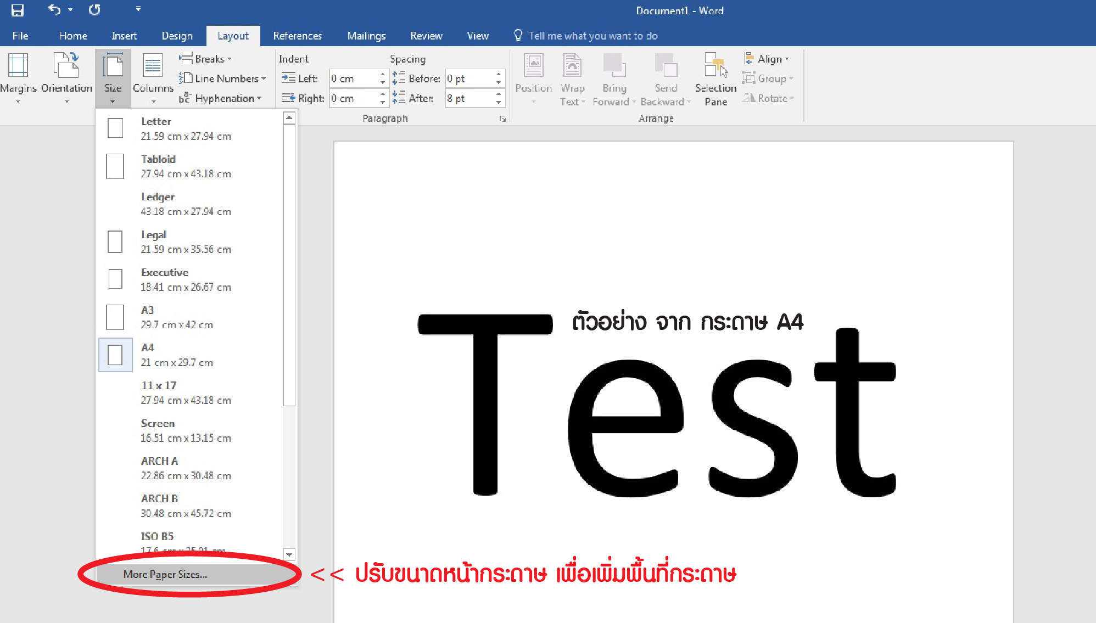The width and height of the screenshot is (1096, 623).
Task: Increase Indent Left with up spinner
Action: tap(383, 74)
